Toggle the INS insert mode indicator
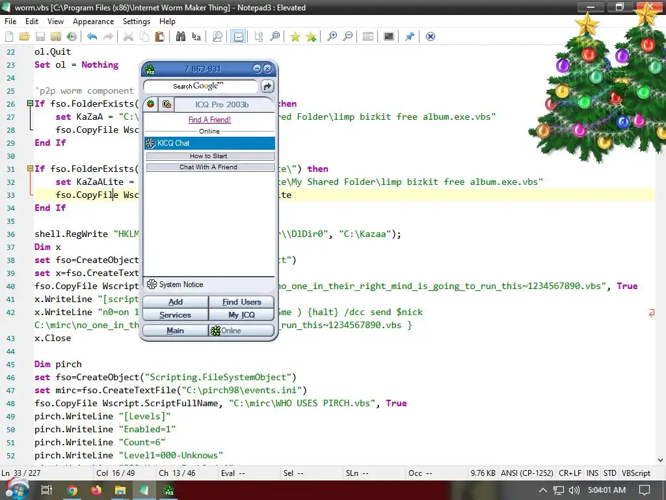The image size is (666, 500). pyautogui.click(x=592, y=473)
